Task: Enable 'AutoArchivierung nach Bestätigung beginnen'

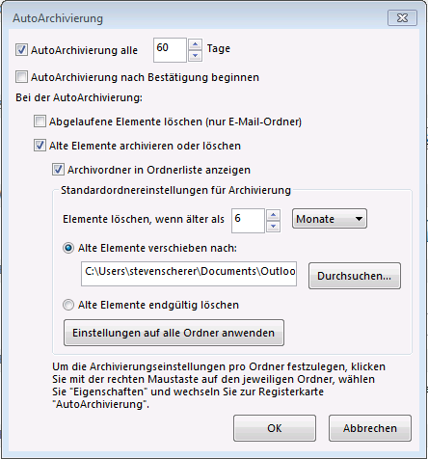Action: coord(21,77)
